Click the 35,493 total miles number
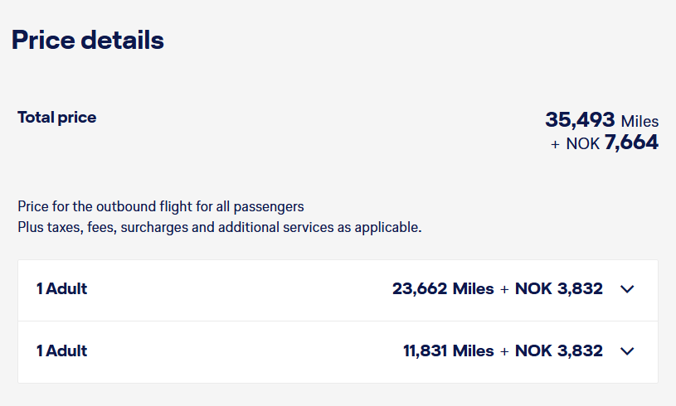The image size is (676, 406). tap(580, 119)
